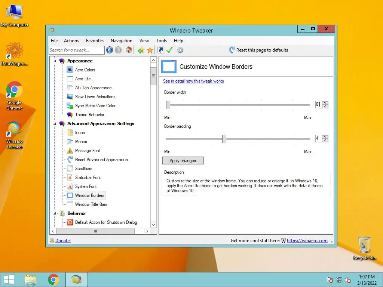
Task: Click the blue shortcut export toolbar icon
Action: click(x=160, y=50)
